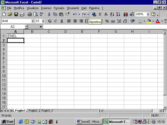
Task: Switch to excel2 Word taskbar button
Action: [89, 122]
